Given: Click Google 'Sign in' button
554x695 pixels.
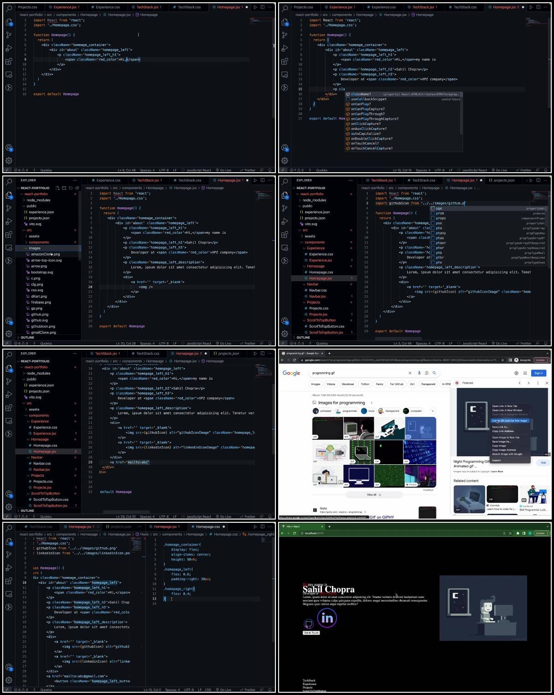Looking at the screenshot, I should [x=538, y=373].
